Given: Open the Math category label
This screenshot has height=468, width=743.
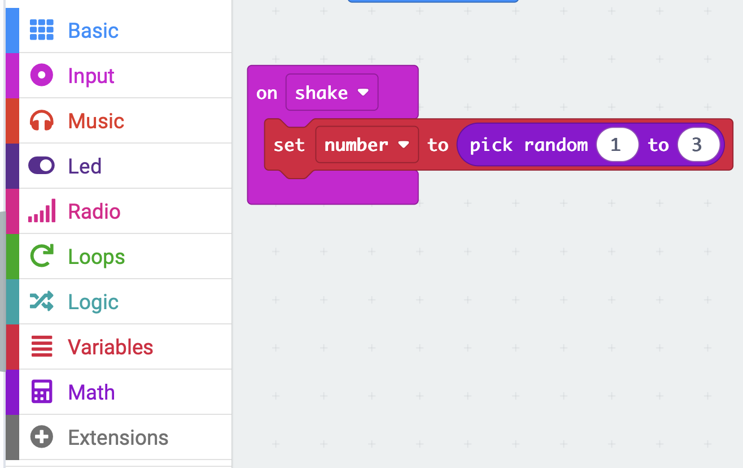Looking at the screenshot, I should pos(91,392).
